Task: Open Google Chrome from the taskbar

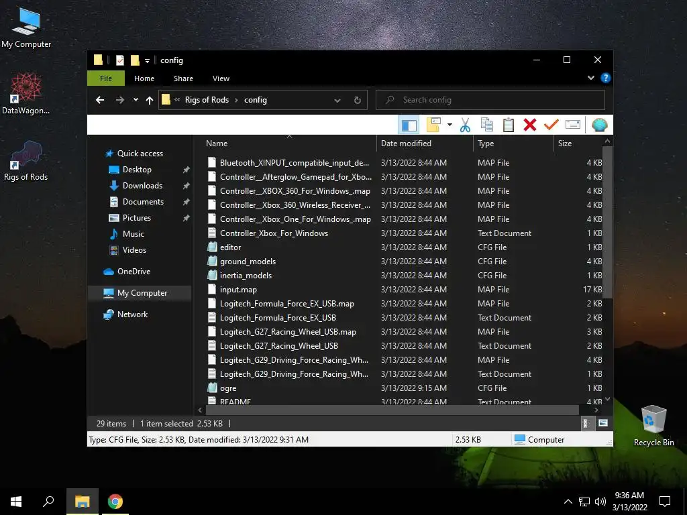Action: pyautogui.click(x=115, y=502)
